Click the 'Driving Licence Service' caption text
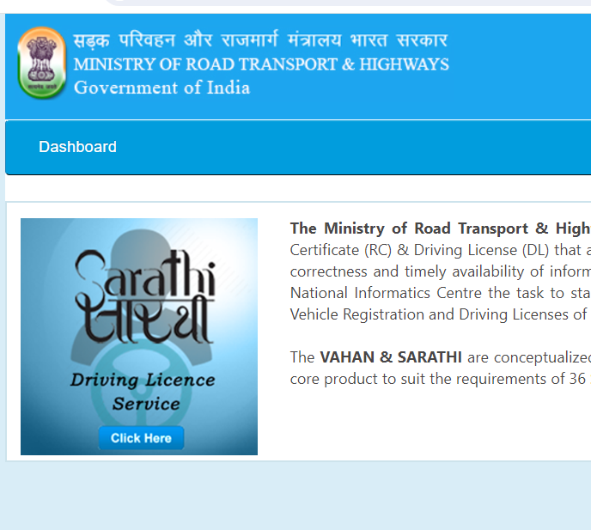591x530 pixels. tap(143, 392)
